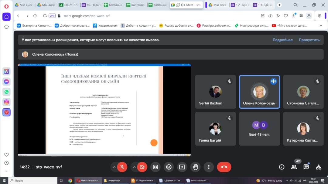Open the weather widget showing Mostly sunny
Screen dimensions: 328x184
coord(269,180)
